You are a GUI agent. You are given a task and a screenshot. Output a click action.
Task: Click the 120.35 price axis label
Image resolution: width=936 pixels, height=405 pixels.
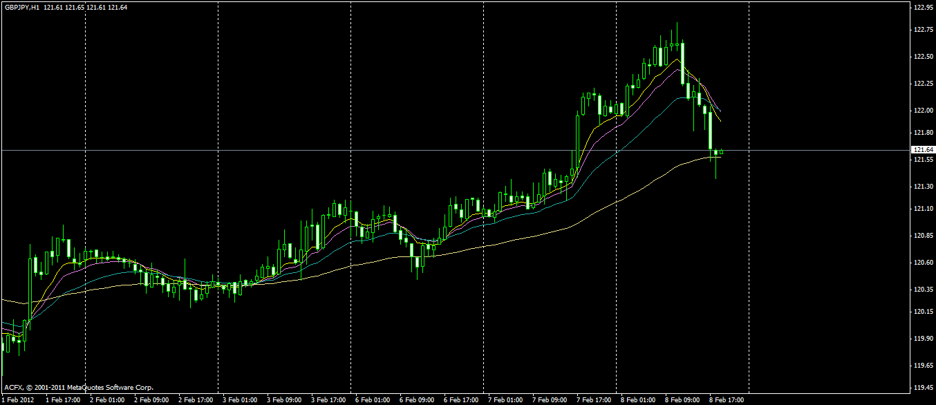pyautogui.click(x=924, y=290)
